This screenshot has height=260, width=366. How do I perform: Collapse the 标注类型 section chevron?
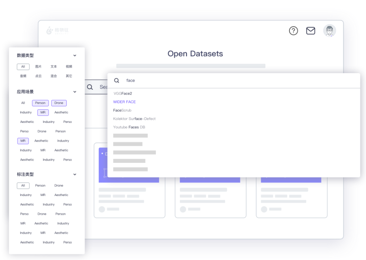(x=75, y=174)
